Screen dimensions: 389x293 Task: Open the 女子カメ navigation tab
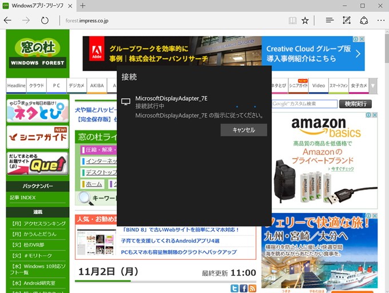pyautogui.click(x=359, y=86)
